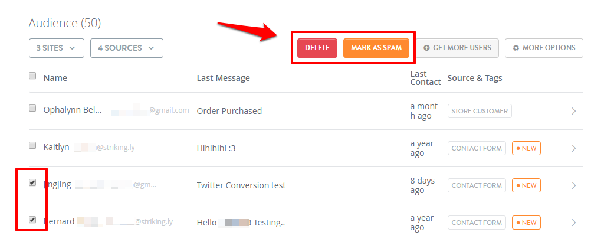Click the red DELETE button
Screen dimensions: 614x242
[x=317, y=48]
